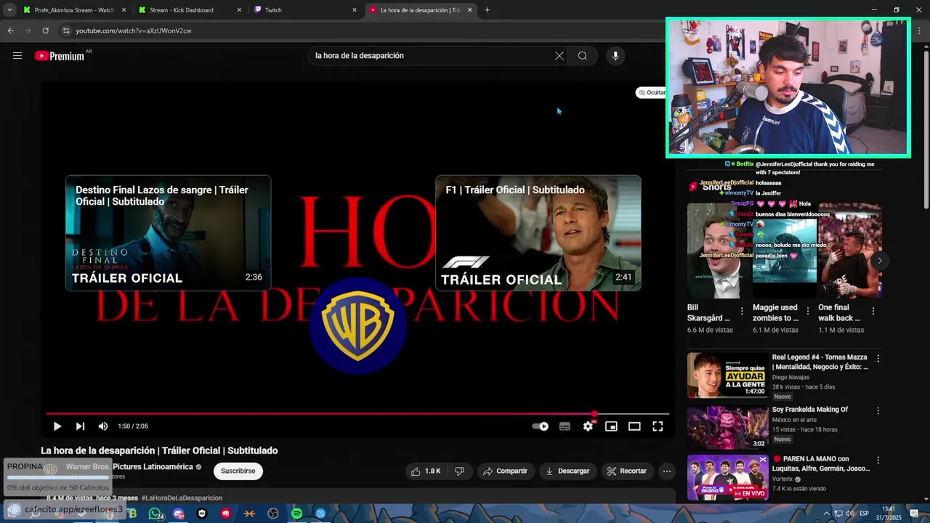
Task: Open PAREN LA MANO video options menu
Action: point(878,461)
